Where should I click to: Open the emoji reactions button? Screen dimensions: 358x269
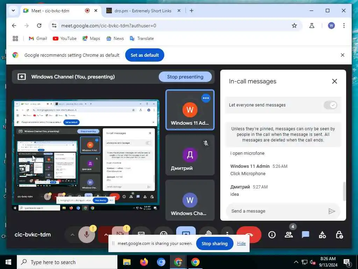pos(164,230)
